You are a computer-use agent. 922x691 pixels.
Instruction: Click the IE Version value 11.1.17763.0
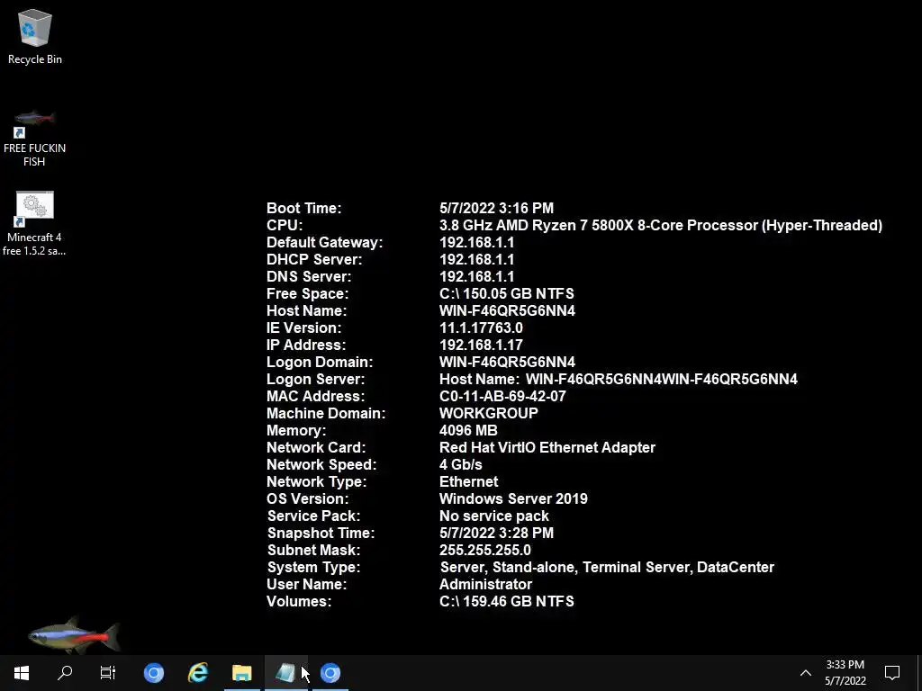[481, 328]
